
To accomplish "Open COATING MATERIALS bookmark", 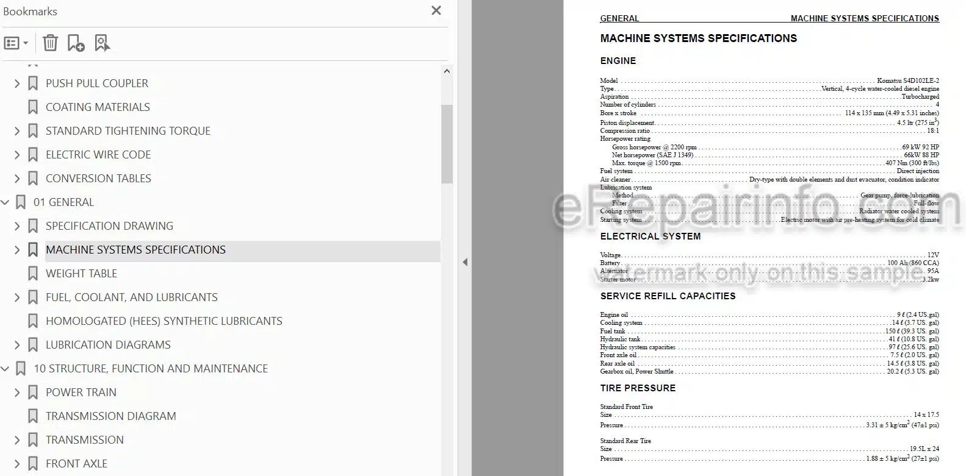I will coord(98,107).
